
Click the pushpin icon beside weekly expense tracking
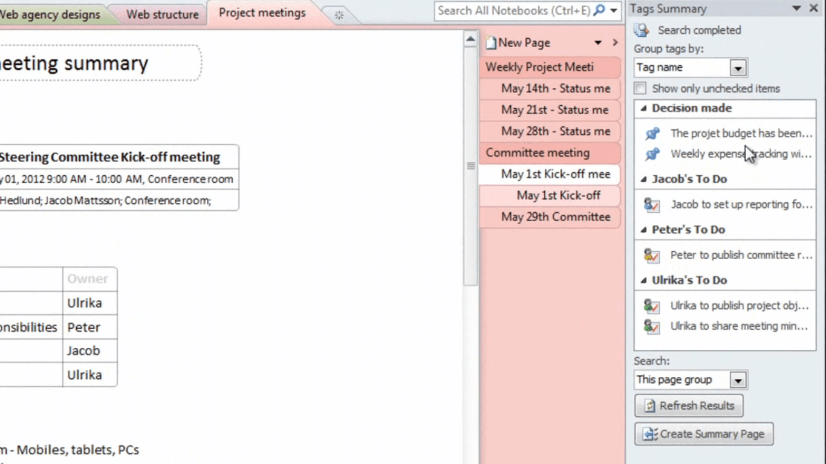(652, 153)
